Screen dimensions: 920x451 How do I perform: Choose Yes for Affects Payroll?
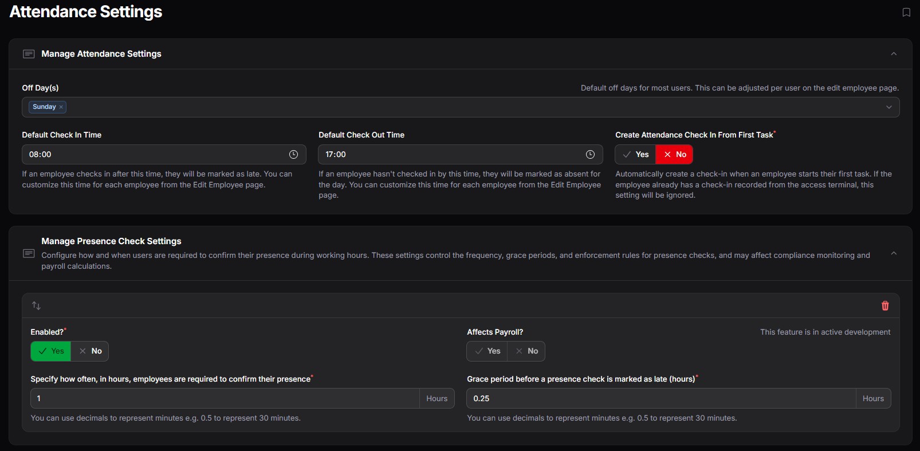click(x=487, y=351)
